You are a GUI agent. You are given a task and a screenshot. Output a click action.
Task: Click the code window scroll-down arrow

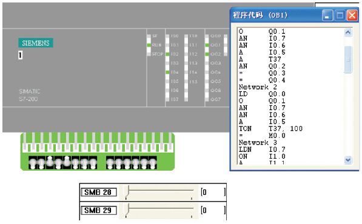pyautogui.click(x=348, y=160)
